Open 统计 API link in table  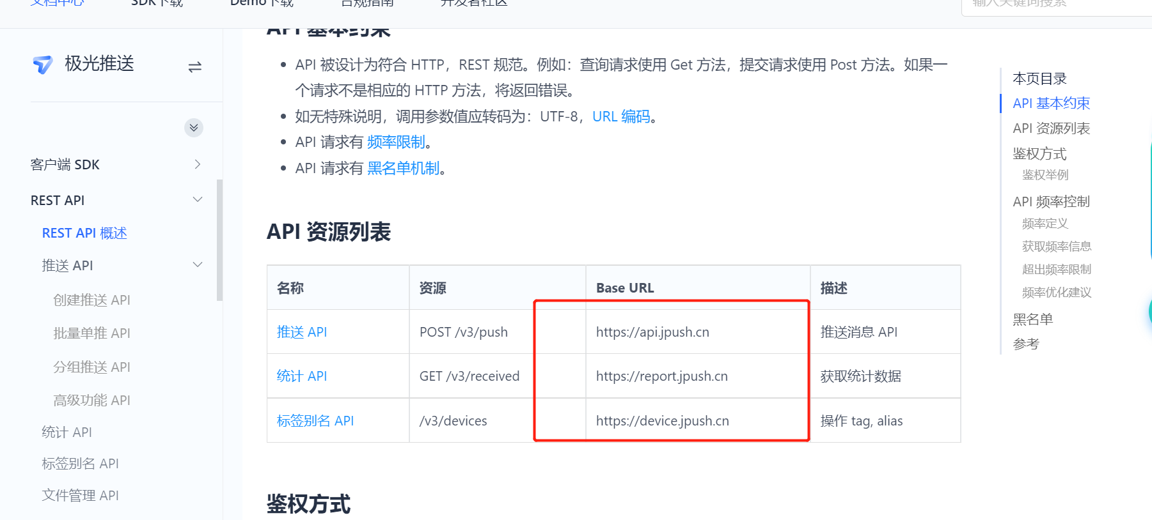coord(302,376)
